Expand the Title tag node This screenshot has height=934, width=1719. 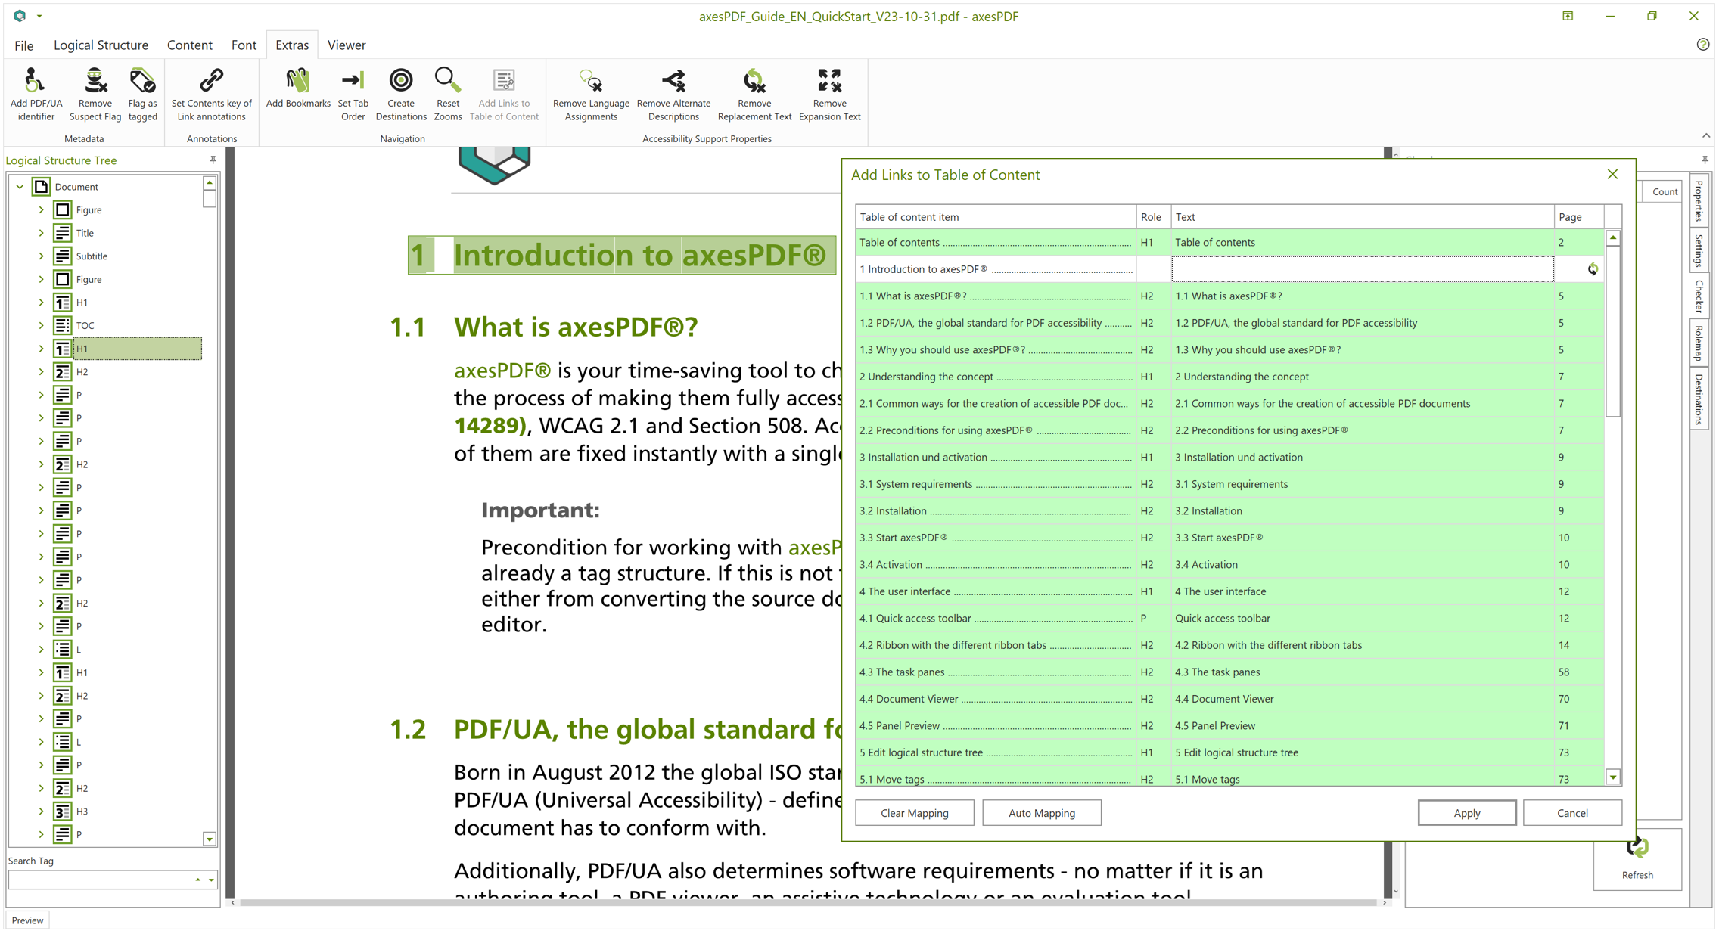41,233
